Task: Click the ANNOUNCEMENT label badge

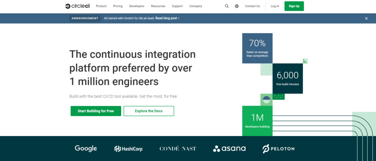Action: coord(85,18)
